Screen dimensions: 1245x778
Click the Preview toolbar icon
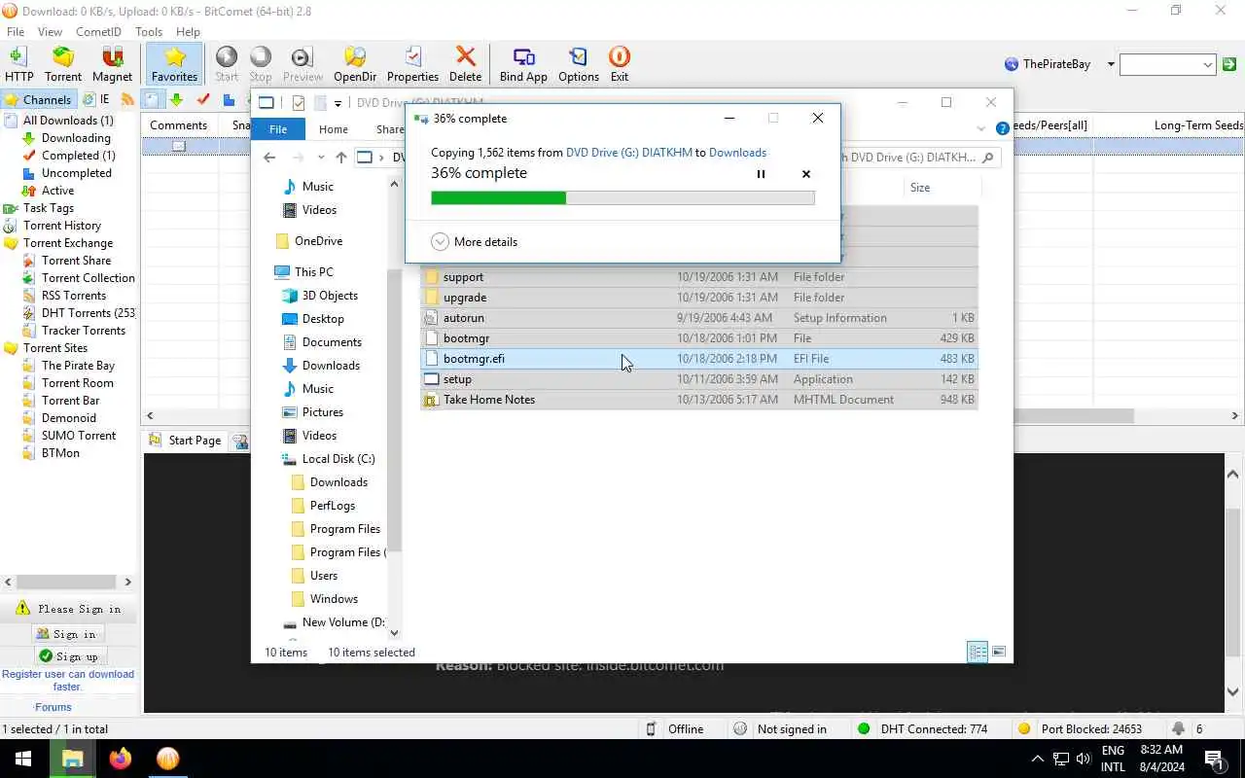click(302, 64)
